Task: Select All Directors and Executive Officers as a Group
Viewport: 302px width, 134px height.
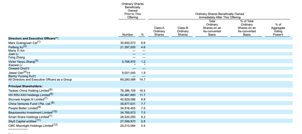Action: pyautogui.click(x=40, y=80)
